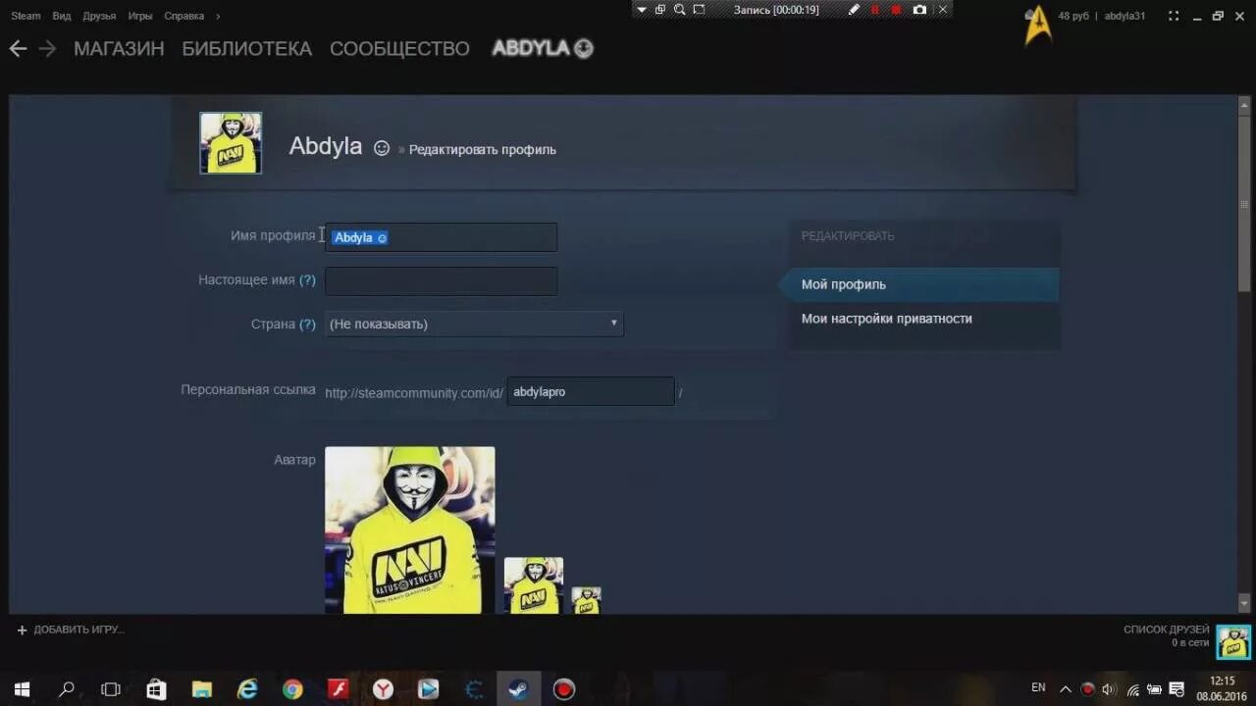Click Wi-Fi network tray icon
1256x706 pixels.
[x=1132, y=689]
